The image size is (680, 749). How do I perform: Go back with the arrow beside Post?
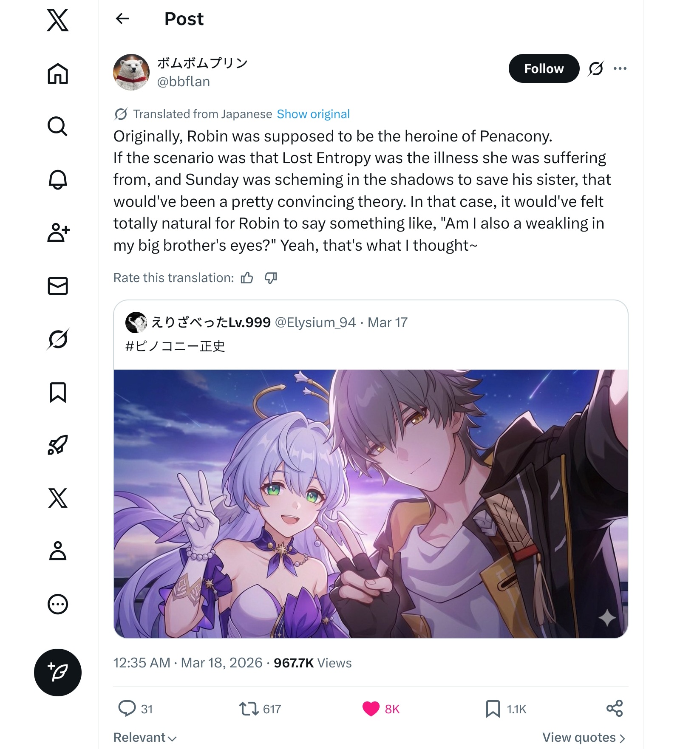(122, 19)
